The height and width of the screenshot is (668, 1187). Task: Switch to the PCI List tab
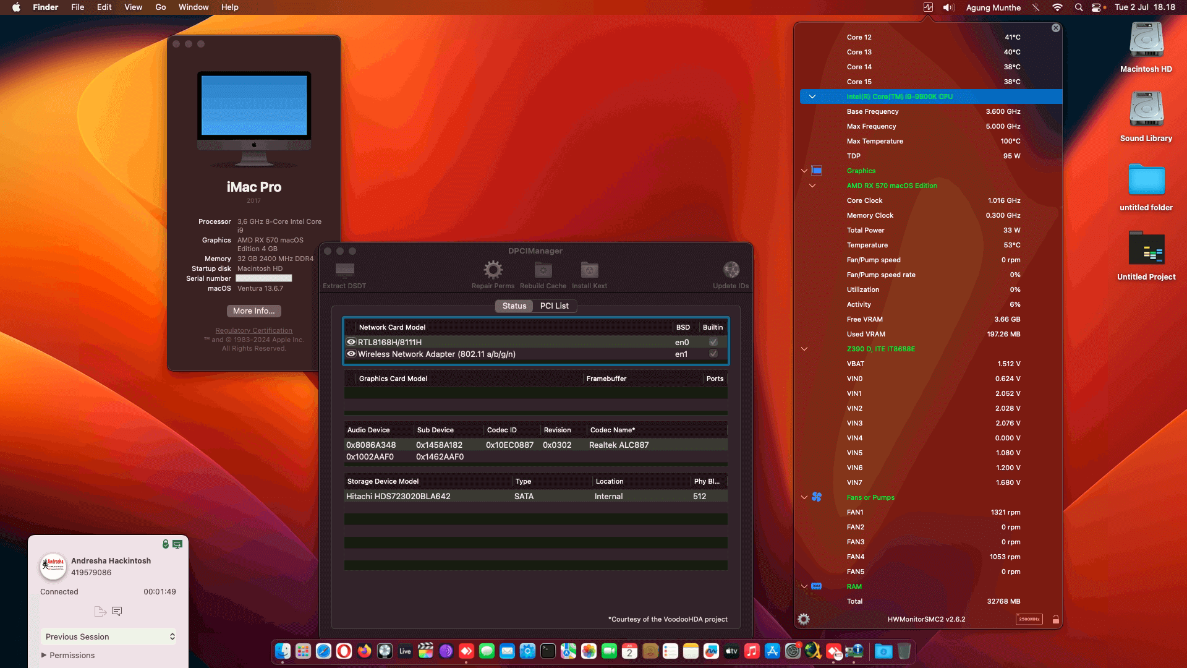(x=555, y=306)
